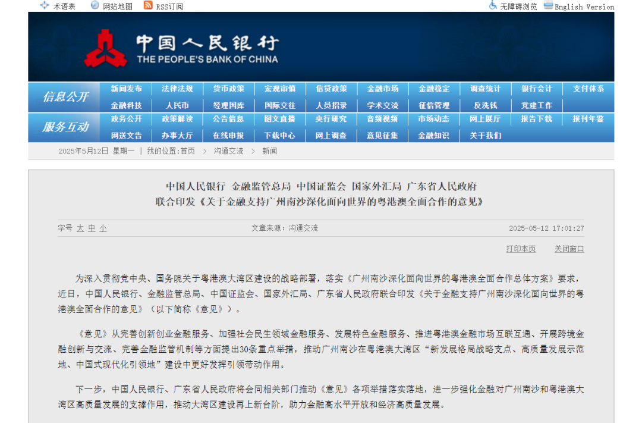The height and width of the screenshot is (423, 642).
Task: Click the 关闭窗口 link
Action: (569, 249)
